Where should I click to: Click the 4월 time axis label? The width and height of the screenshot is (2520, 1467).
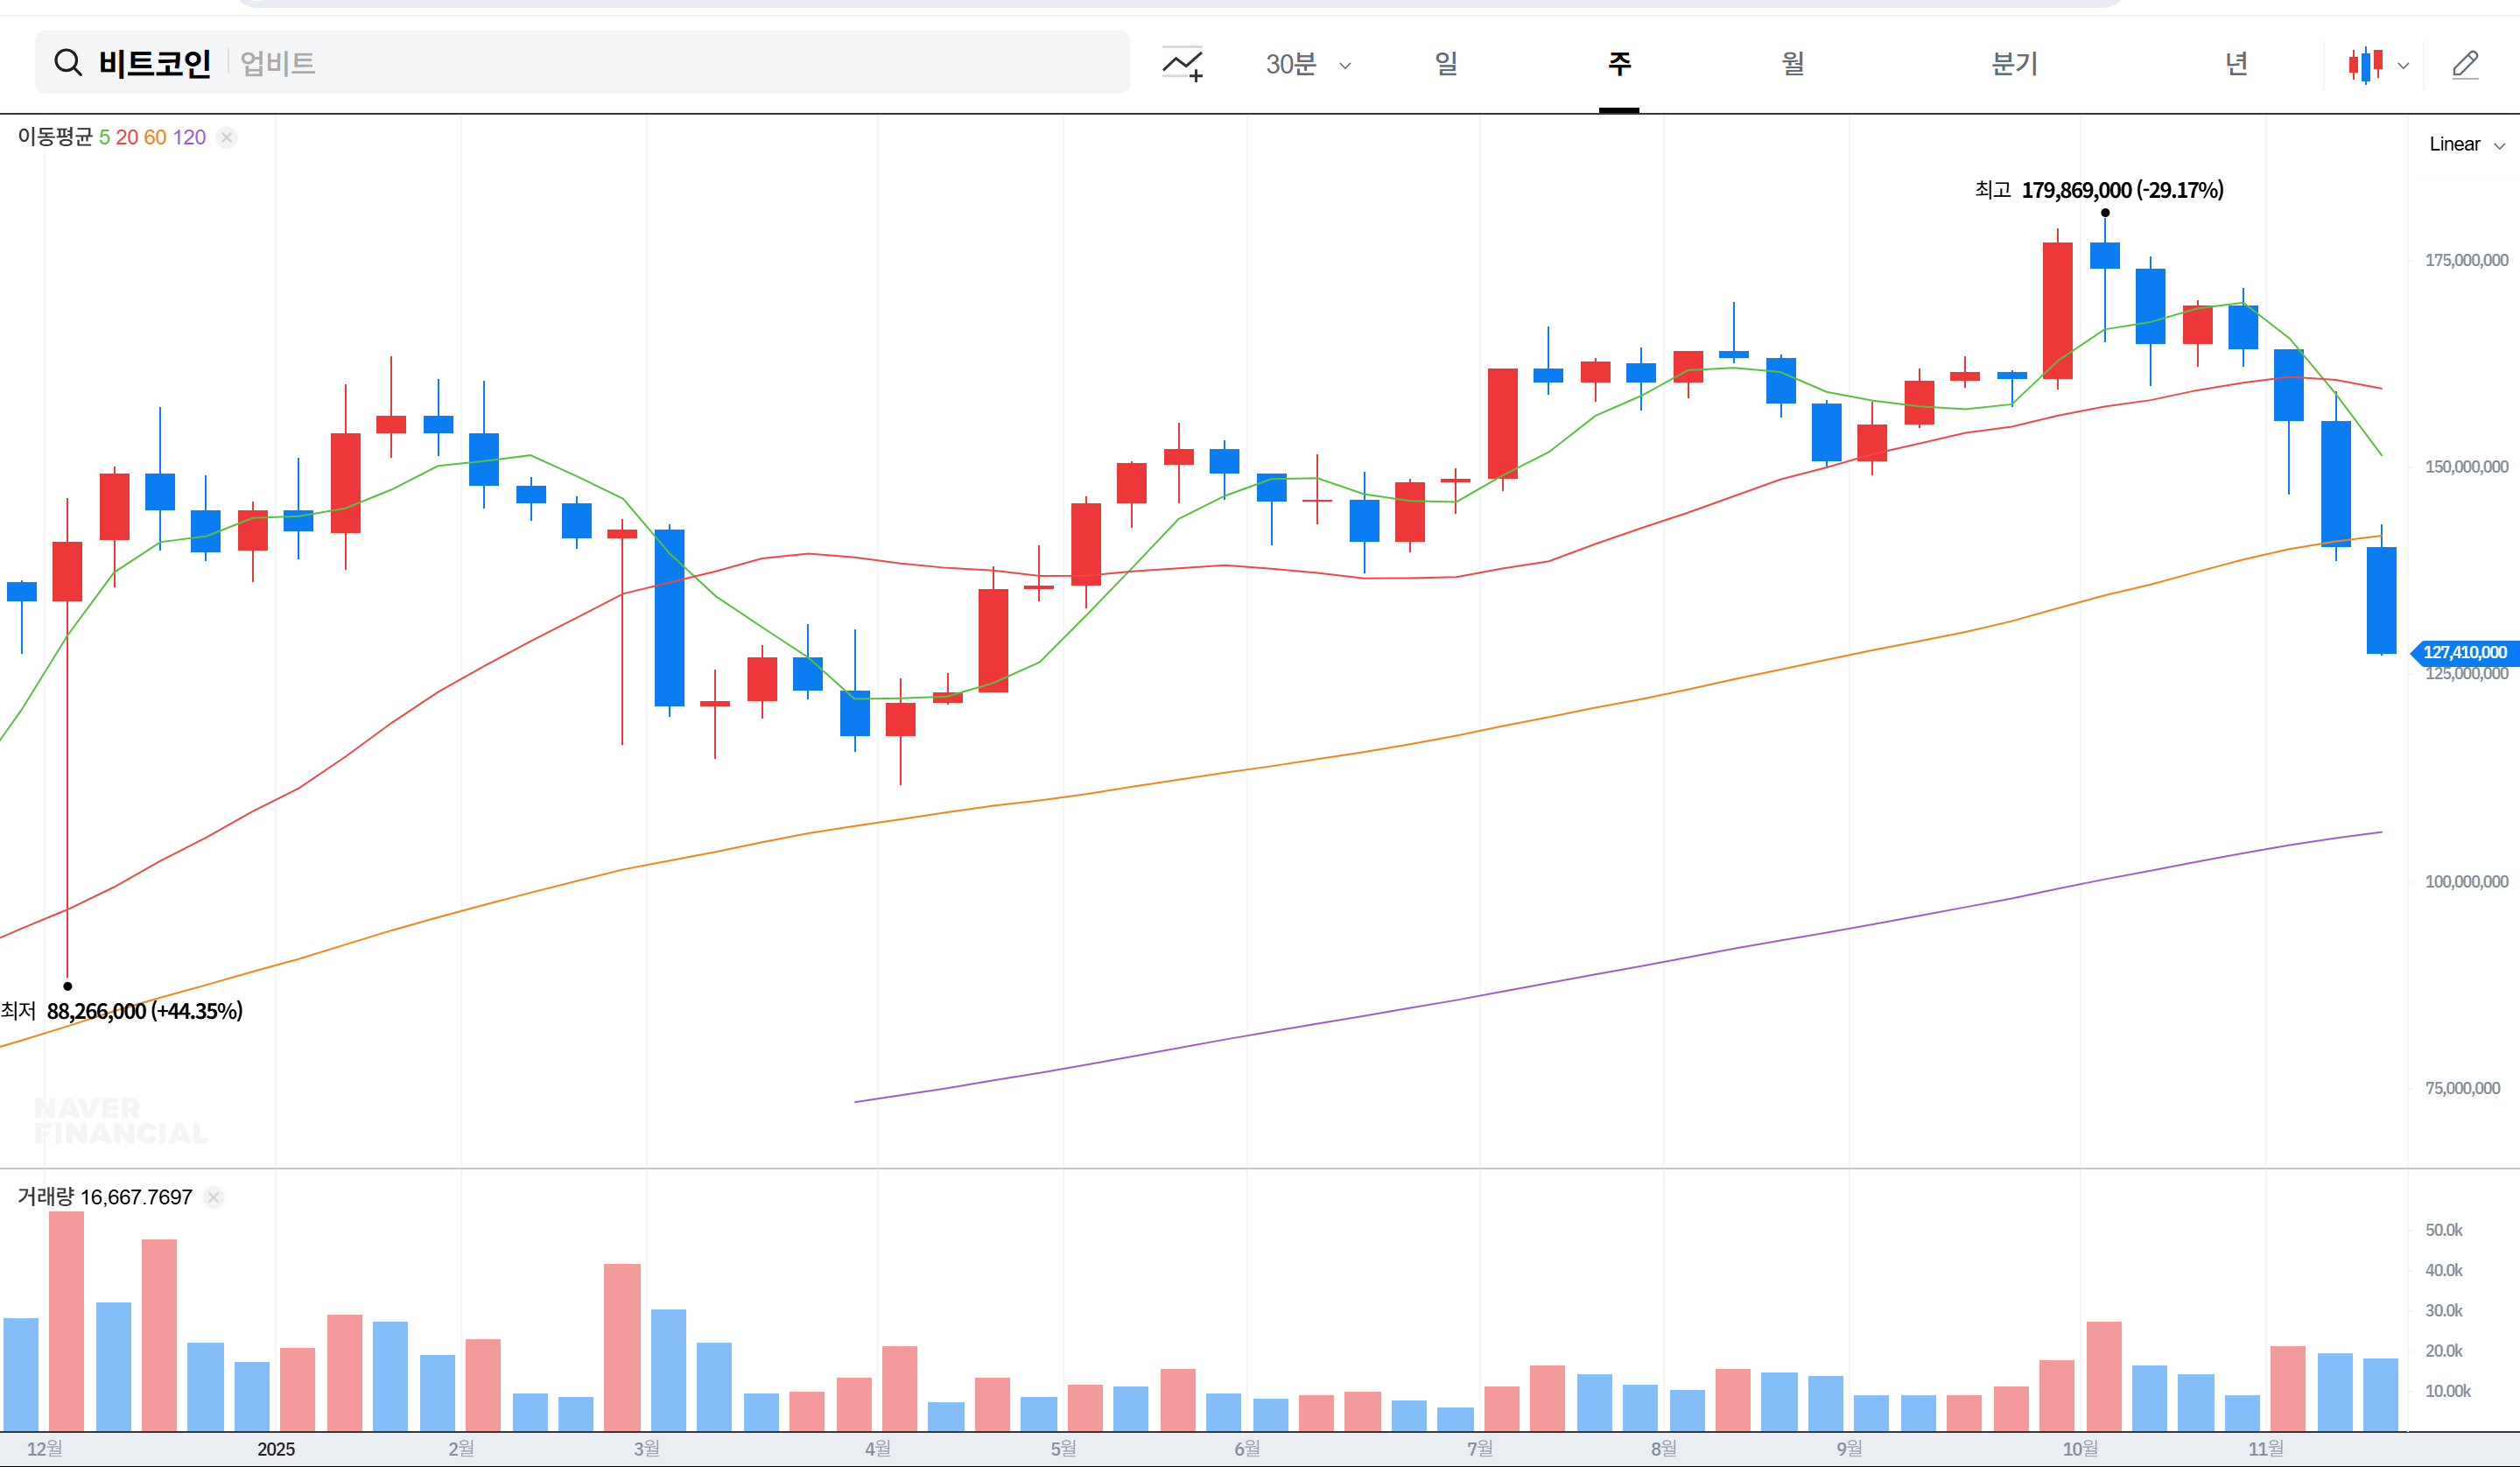tap(877, 1449)
